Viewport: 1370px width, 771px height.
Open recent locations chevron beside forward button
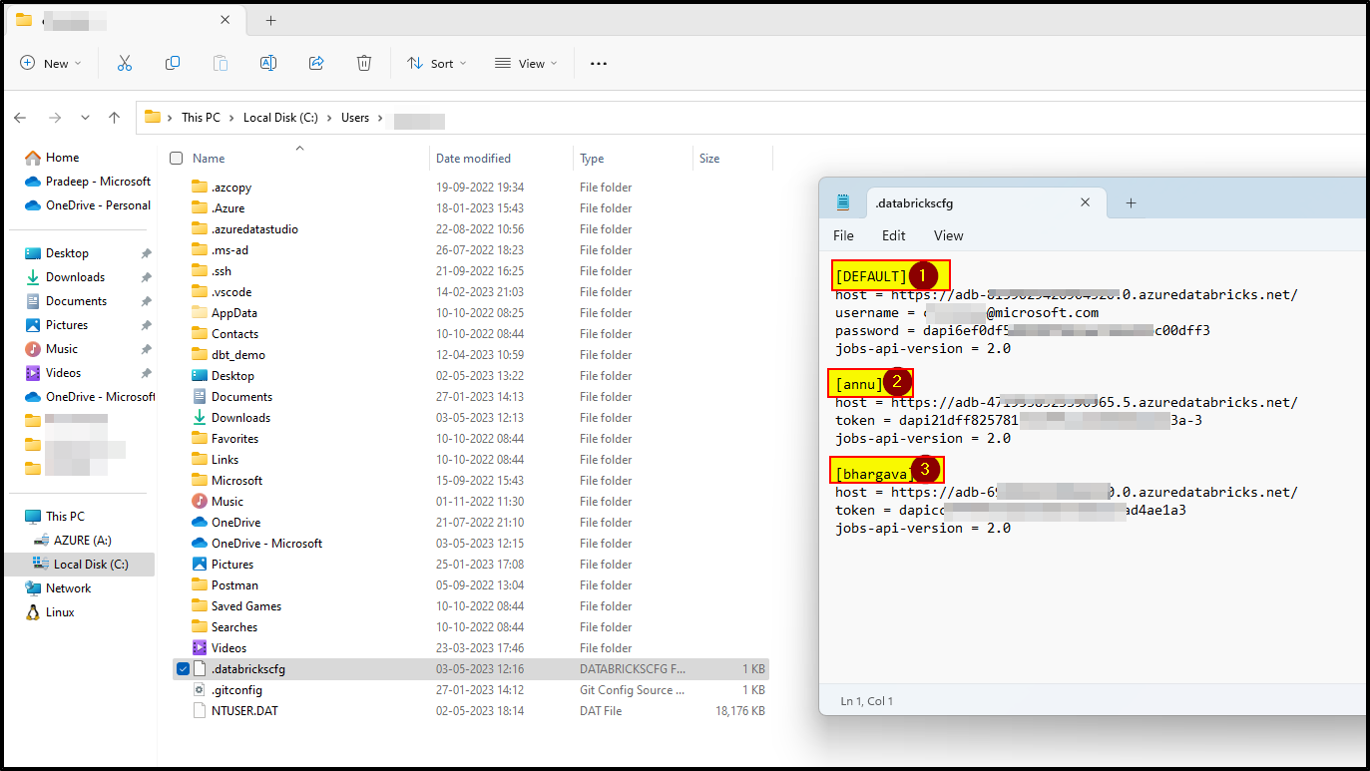(x=85, y=117)
